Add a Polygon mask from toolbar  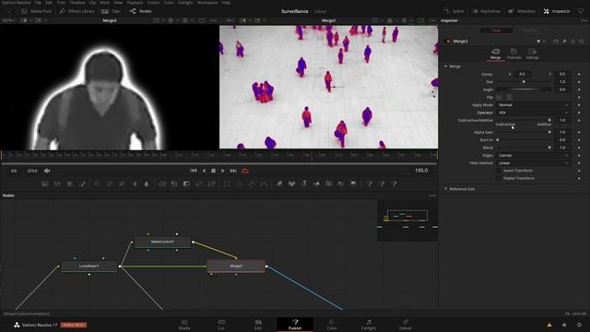tap(252, 184)
